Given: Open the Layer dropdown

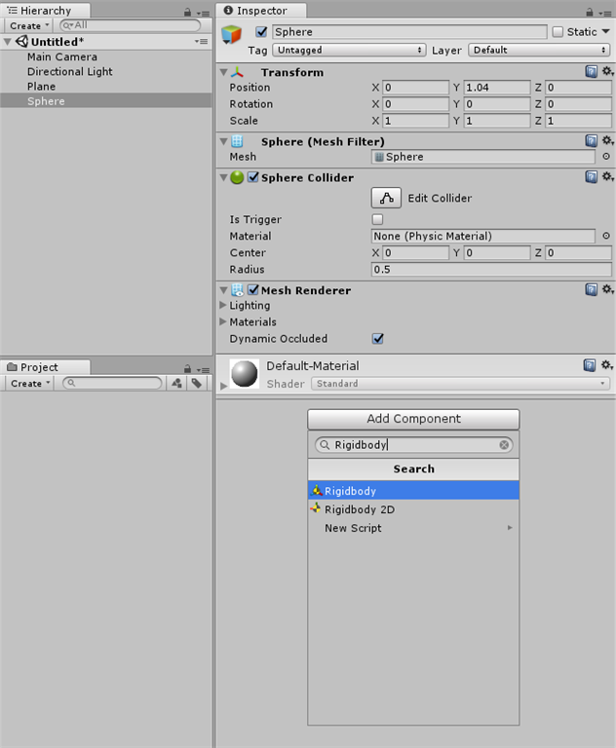Looking at the screenshot, I should (x=540, y=50).
